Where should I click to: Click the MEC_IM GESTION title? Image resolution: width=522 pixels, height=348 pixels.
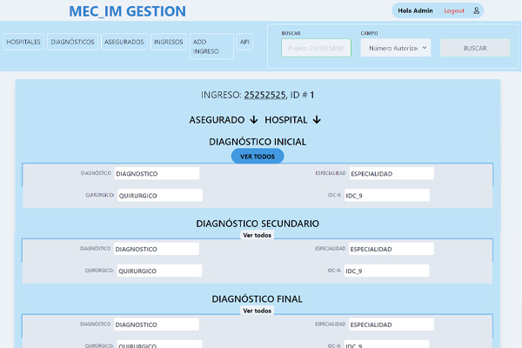pyautogui.click(x=127, y=11)
